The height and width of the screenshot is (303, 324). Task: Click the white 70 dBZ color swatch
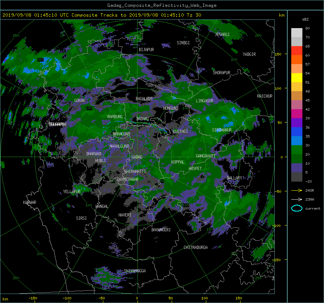tap(297, 33)
